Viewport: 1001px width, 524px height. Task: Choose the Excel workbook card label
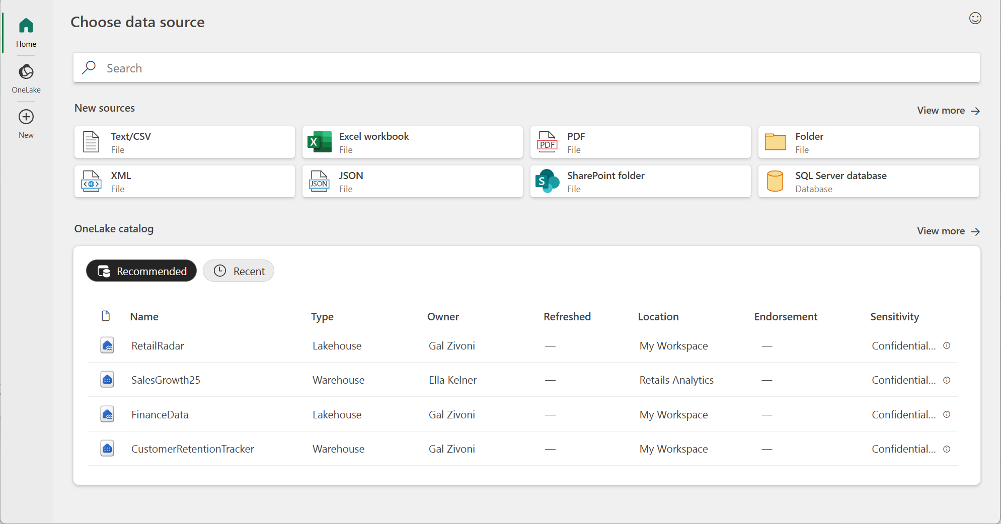pos(374,136)
